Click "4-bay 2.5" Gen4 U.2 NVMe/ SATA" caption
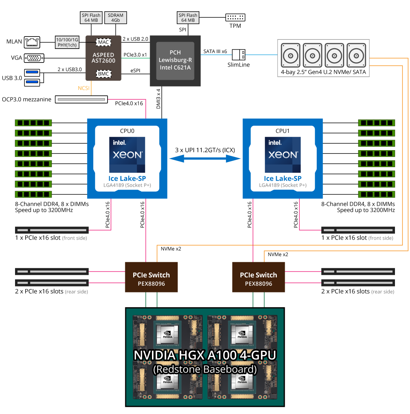410x414 pixels. [323, 72]
